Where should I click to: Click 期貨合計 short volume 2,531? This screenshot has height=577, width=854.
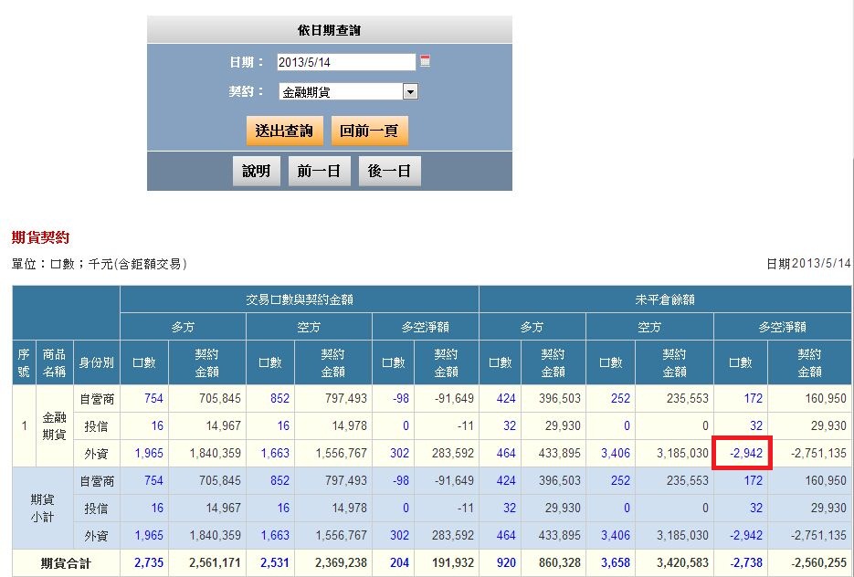[x=275, y=562]
